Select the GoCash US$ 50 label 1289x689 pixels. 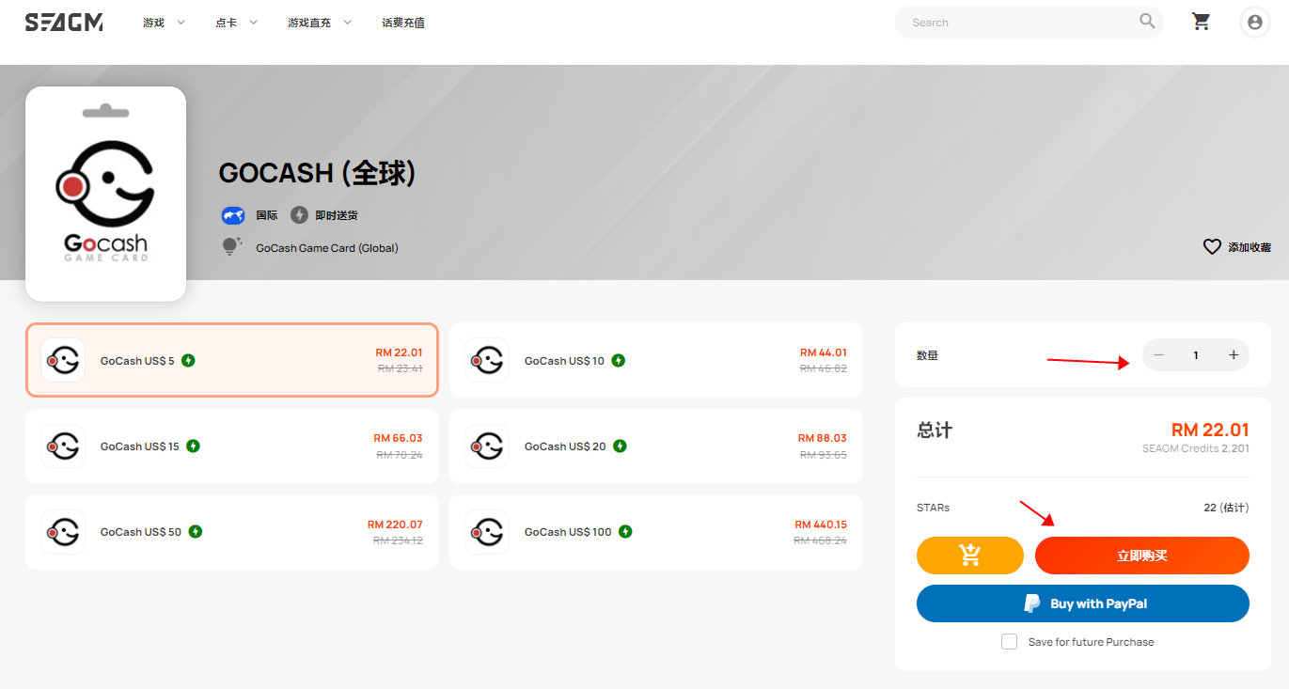[x=141, y=531]
